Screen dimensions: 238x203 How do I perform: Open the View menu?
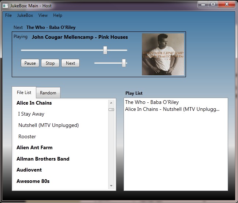click(x=43, y=15)
